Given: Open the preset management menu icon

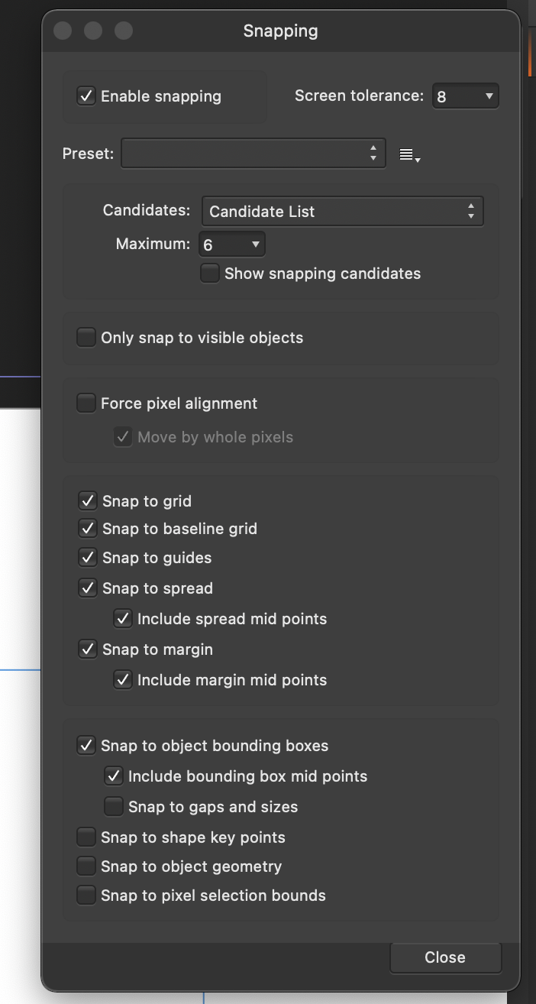Looking at the screenshot, I should point(410,154).
